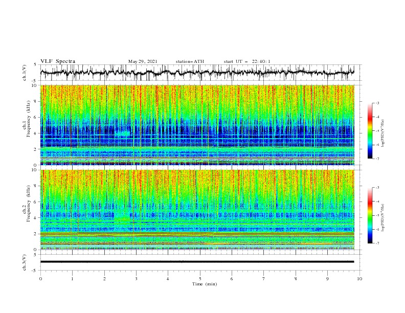Click time axis tick '0'
405x313 pixels.
pos(40,279)
